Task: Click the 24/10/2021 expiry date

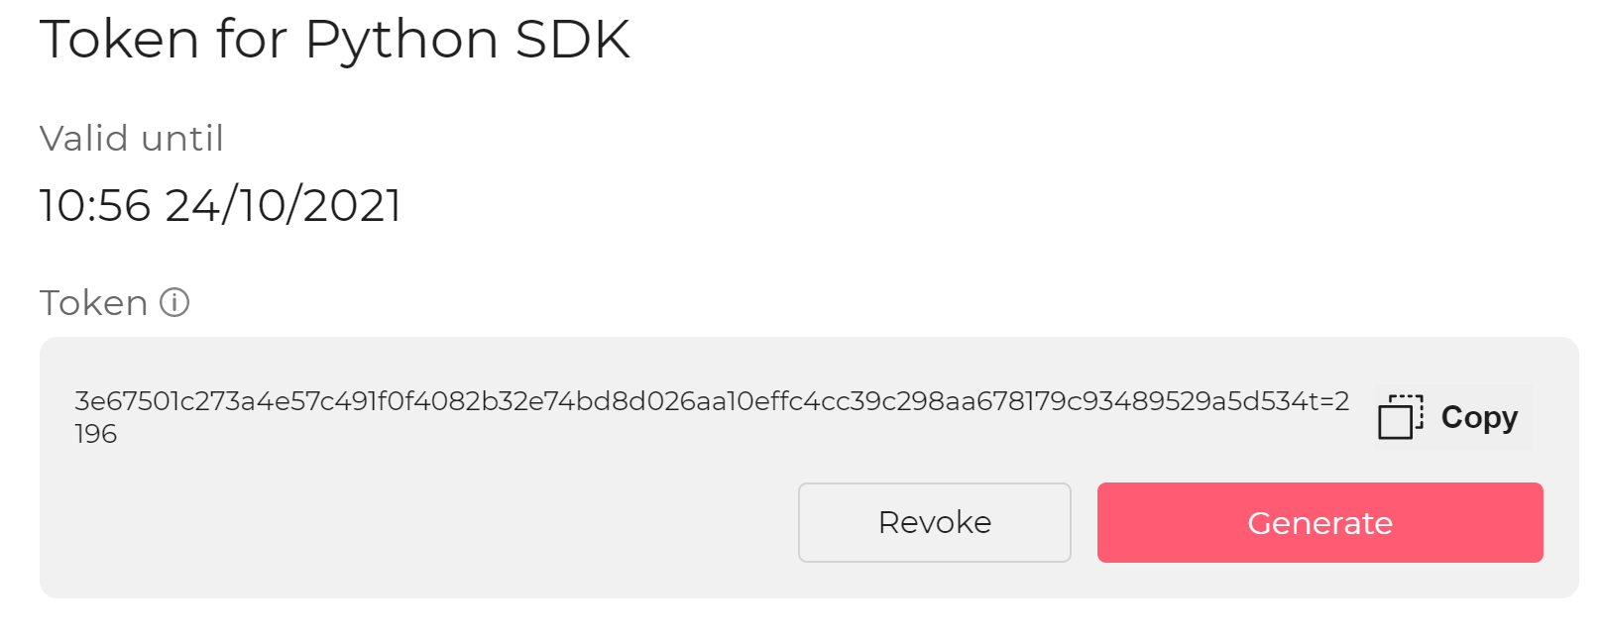Action: 284,206
